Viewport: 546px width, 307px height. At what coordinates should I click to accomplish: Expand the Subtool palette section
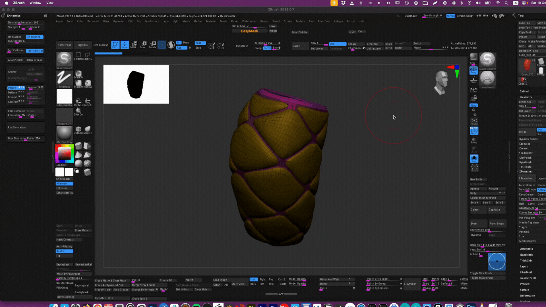524,91
